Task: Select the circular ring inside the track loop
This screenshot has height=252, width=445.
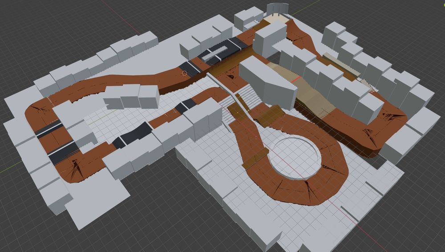Action: 295,158
